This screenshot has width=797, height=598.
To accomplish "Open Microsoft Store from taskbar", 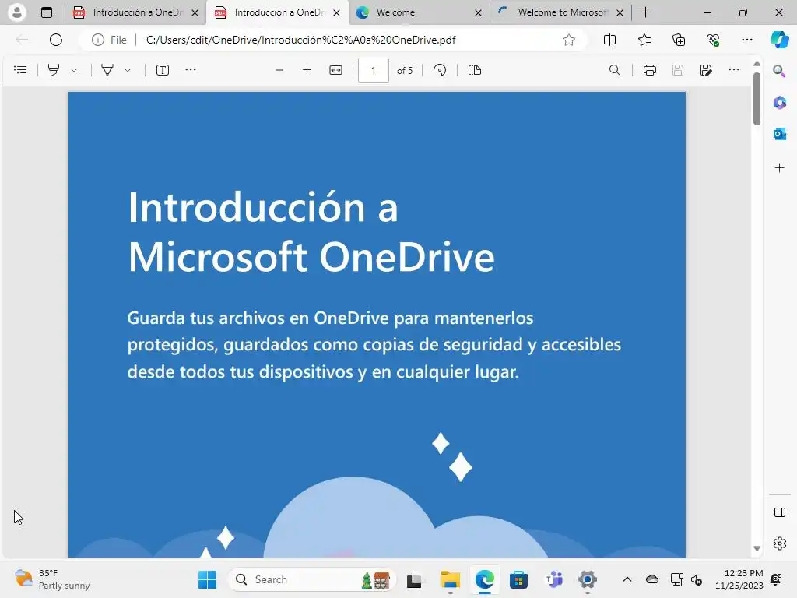I will 518,579.
